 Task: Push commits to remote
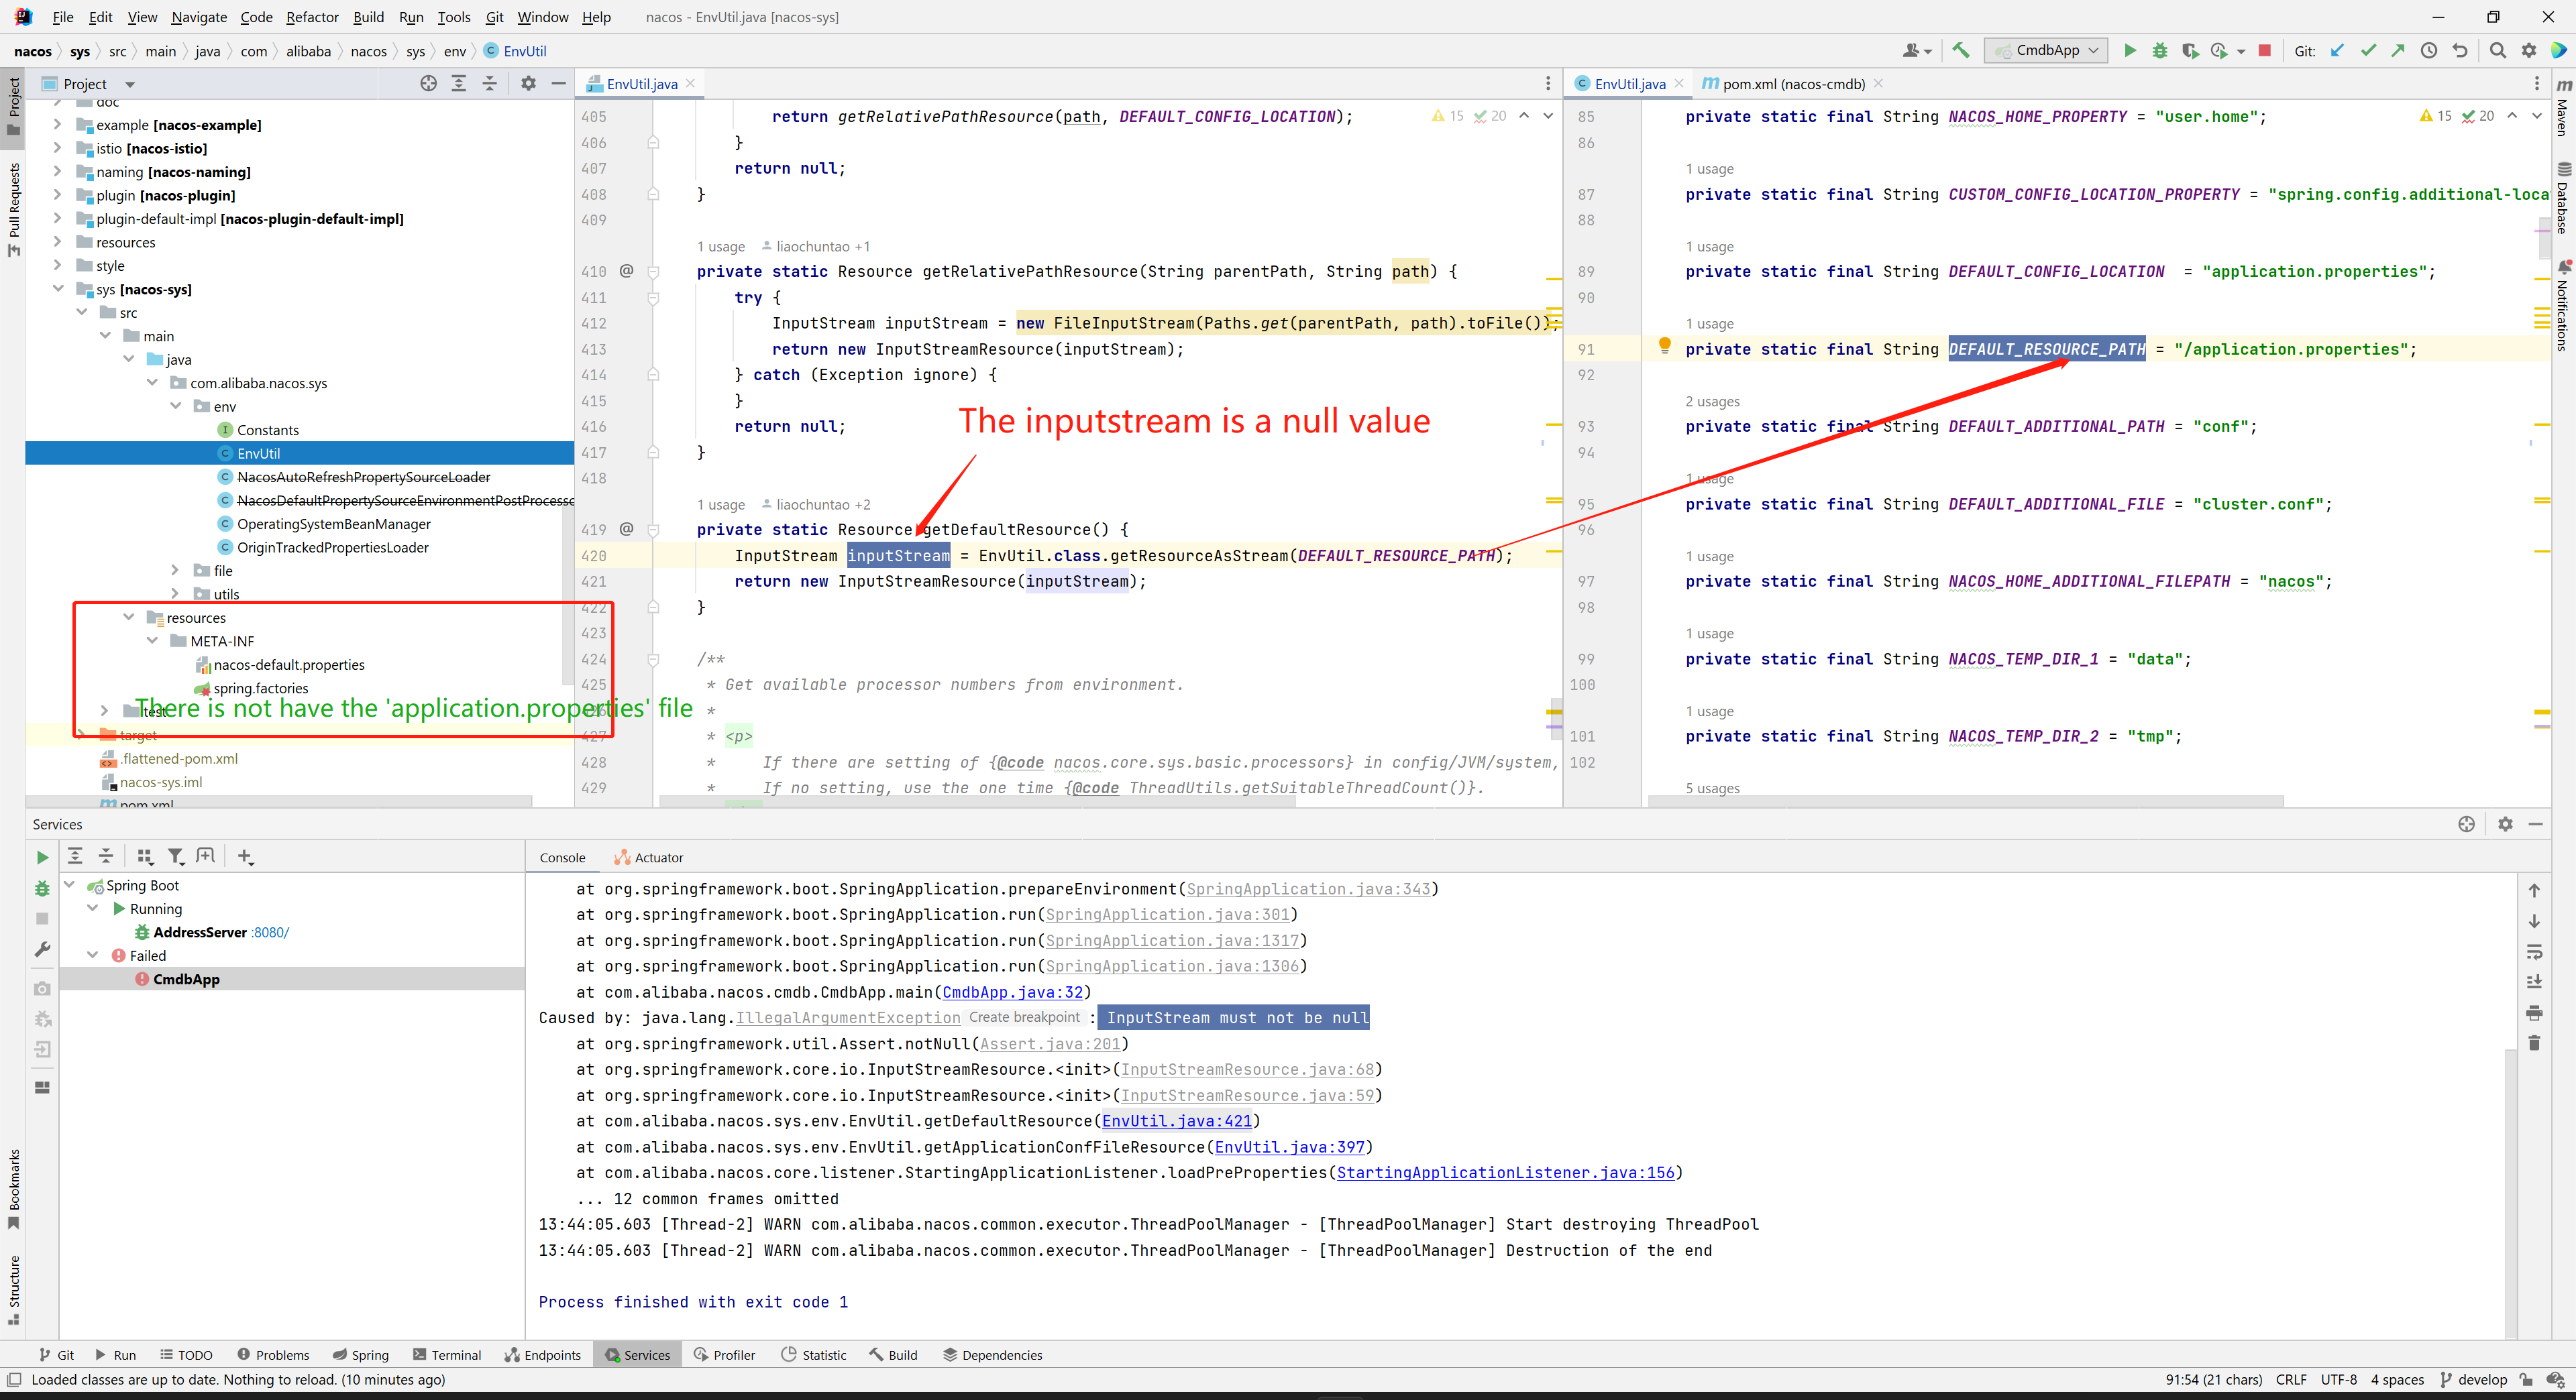coord(2398,50)
